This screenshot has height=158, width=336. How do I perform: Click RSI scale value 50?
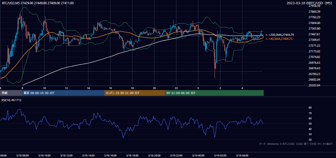pos(310,124)
